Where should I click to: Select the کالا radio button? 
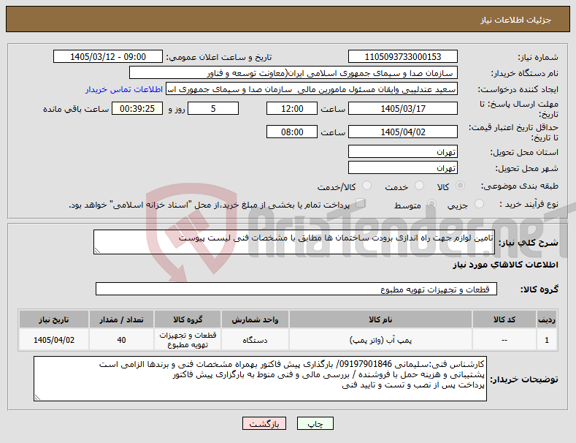click(460, 186)
